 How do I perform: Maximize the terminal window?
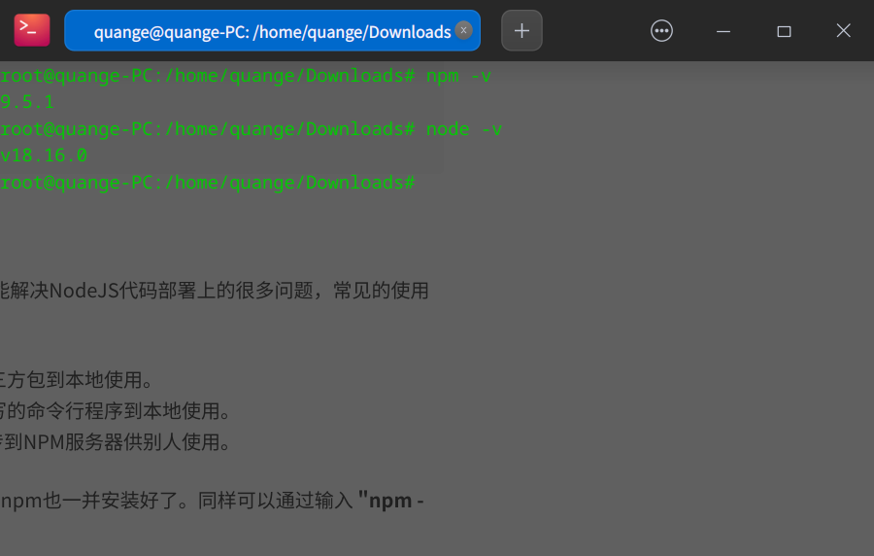pyautogui.click(x=784, y=31)
